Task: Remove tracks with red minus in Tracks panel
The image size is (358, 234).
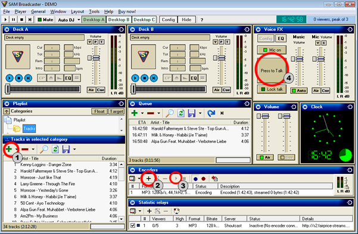Action: click(25, 149)
